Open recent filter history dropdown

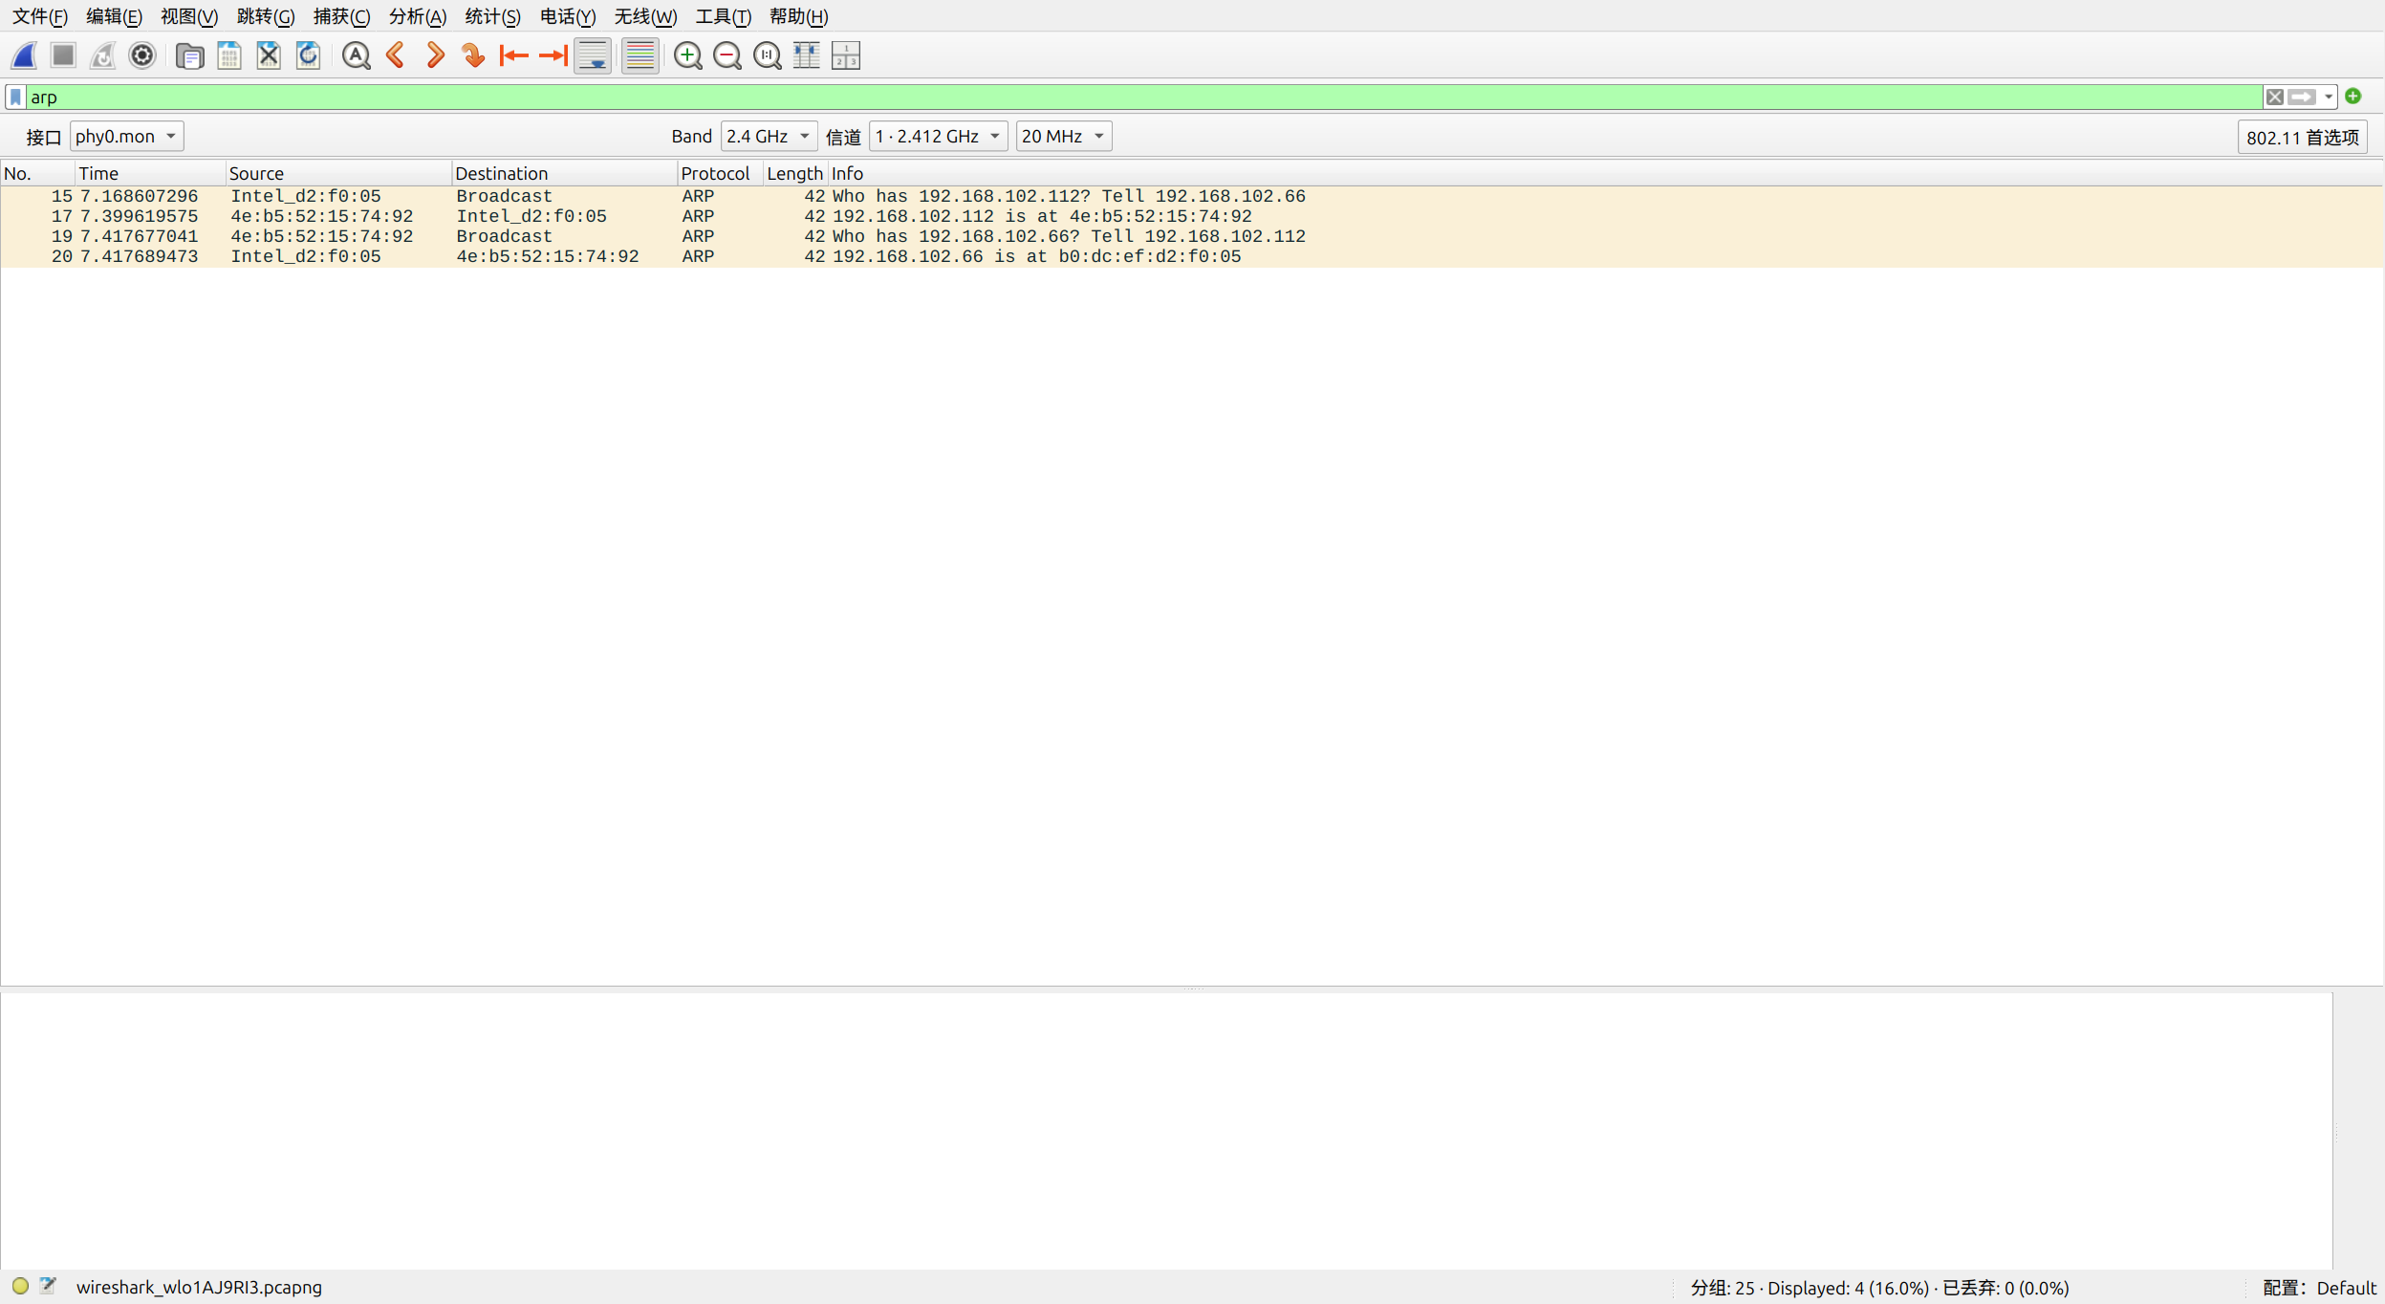tap(2329, 97)
